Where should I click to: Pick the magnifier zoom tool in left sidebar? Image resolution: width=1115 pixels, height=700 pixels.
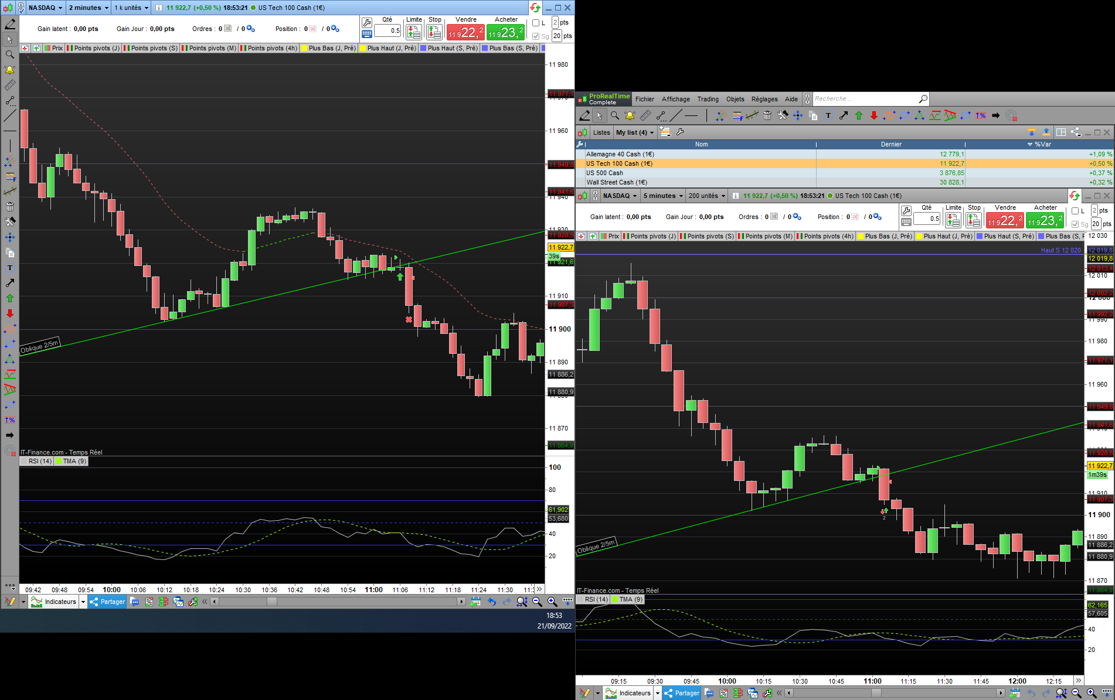[x=10, y=54]
